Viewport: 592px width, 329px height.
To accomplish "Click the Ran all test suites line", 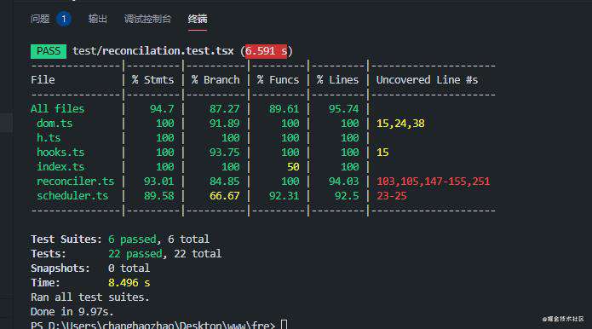I will tap(90, 297).
